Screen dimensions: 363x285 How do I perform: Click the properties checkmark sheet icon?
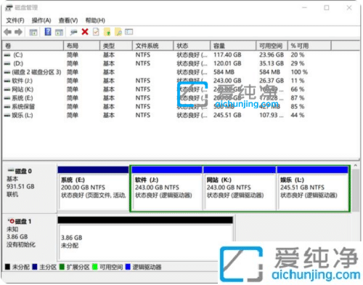pyautogui.click(x=96, y=32)
